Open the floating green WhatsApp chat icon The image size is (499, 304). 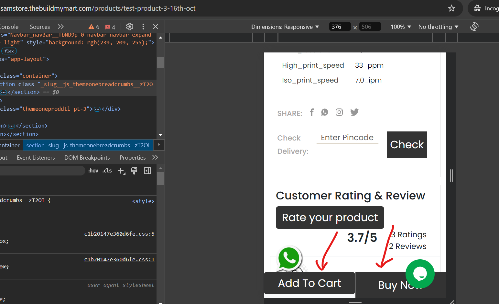[289, 258]
